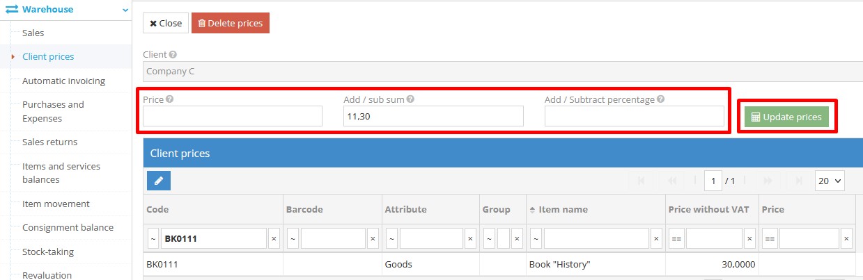
Task: Open Stock-taking from the sidebar
Action: coord(47,252)
